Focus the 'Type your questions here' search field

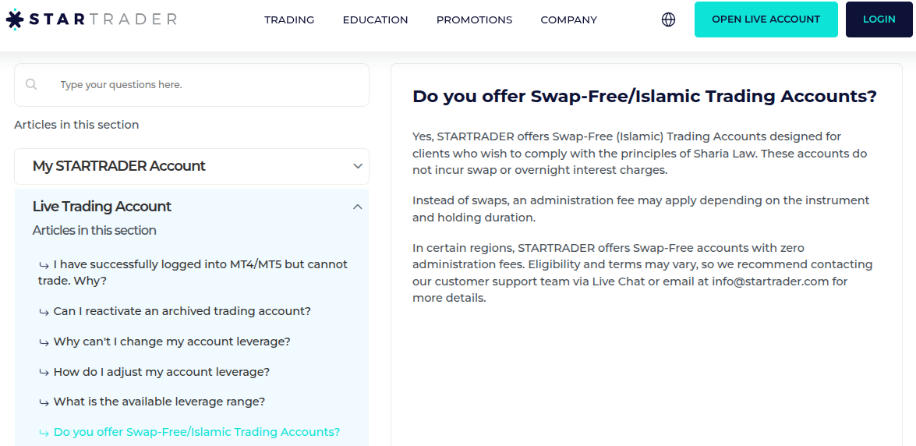pyautogui.click(x=203, y=85)
